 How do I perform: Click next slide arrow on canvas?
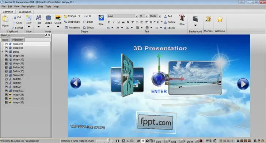pos(243,84)
